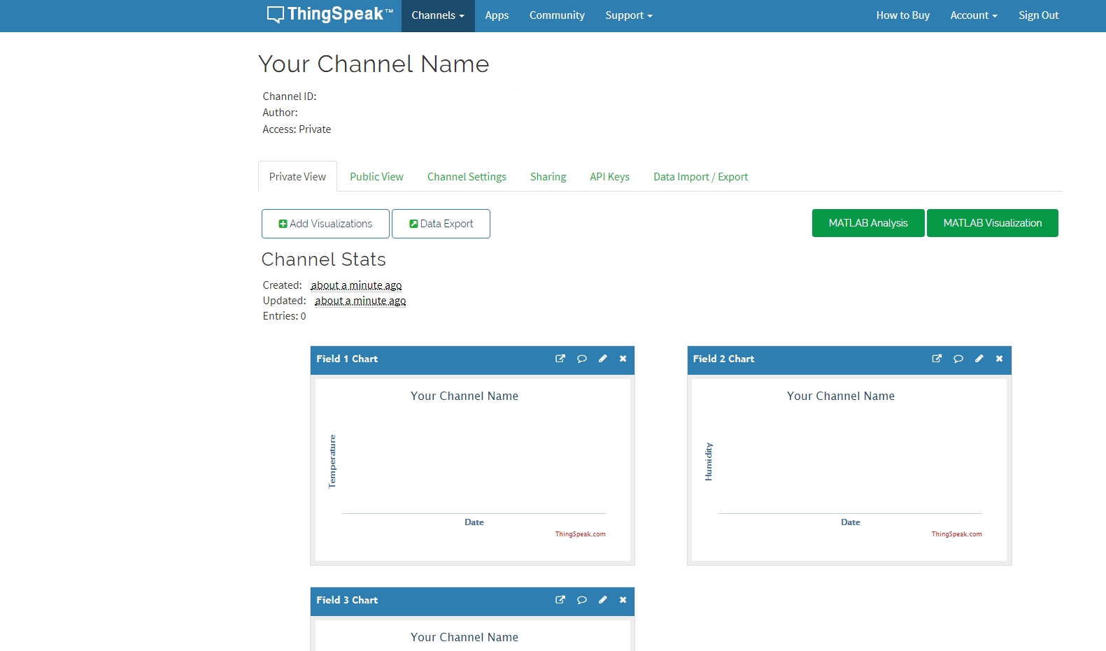Switch to Data Import / Export tab
This screenshot has height=651, width=1106.
[700, 177]
